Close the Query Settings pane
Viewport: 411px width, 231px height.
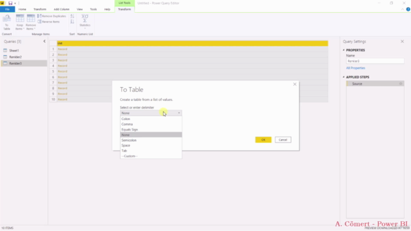[x=402, y=41]
